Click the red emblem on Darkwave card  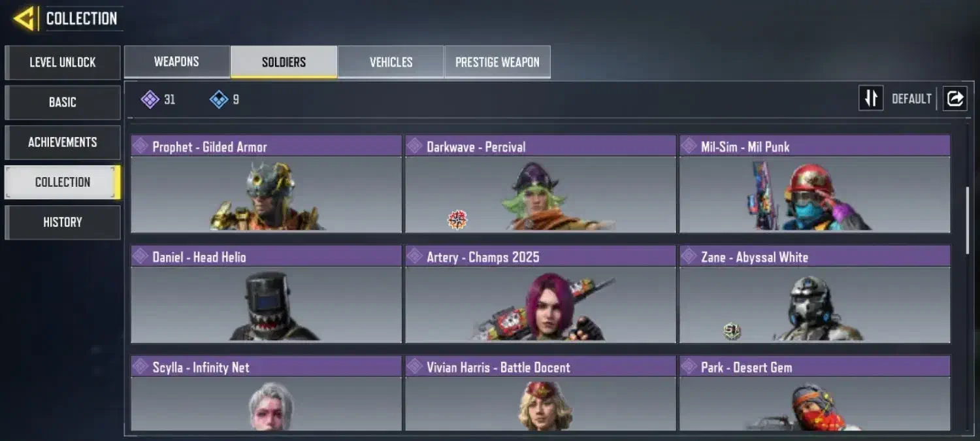tap(457, 220)
